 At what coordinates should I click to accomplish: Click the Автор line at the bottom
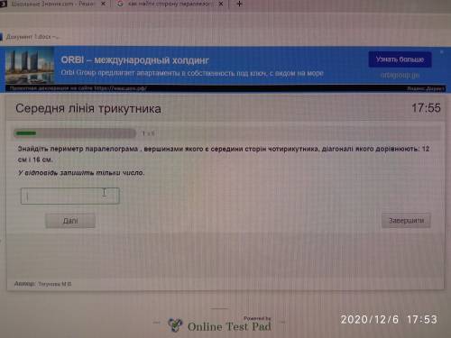click(x=43, y=284)
